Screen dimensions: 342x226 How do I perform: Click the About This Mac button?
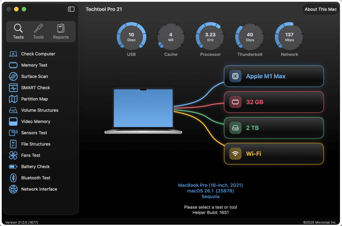[320, 9]
